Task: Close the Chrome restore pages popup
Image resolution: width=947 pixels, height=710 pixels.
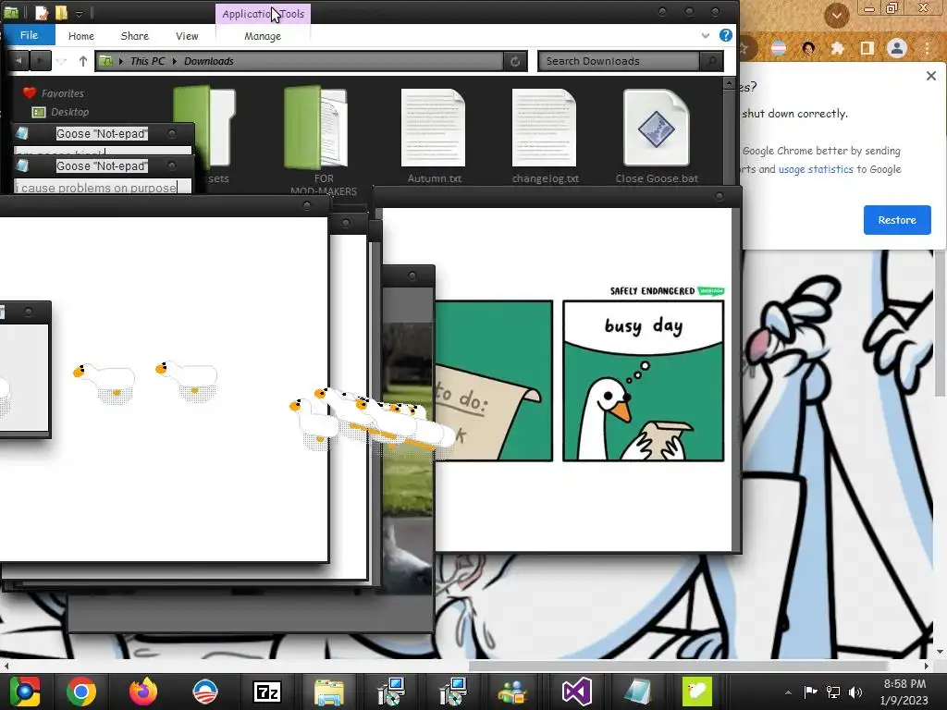Action: (x=931, y=76)
